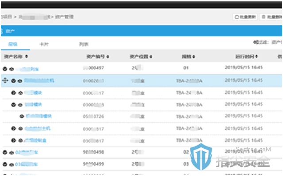Open the 模块 link in row ending 3726
283x176 pixels.
[x=39, y=116]
